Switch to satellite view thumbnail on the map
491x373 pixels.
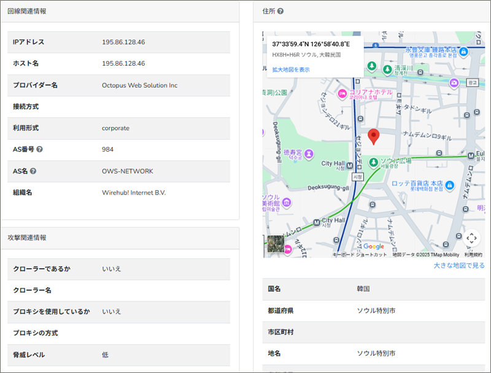[276, 244]
